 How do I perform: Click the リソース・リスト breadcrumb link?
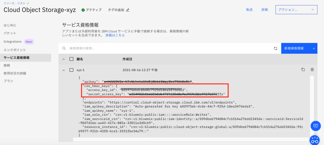coord(15,3)
